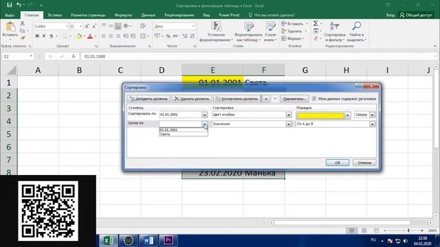The height and width of the screenshot is (247, 440).
Task: Toggle underline (Ч) formatting
Action: click(x=51, y=36)
